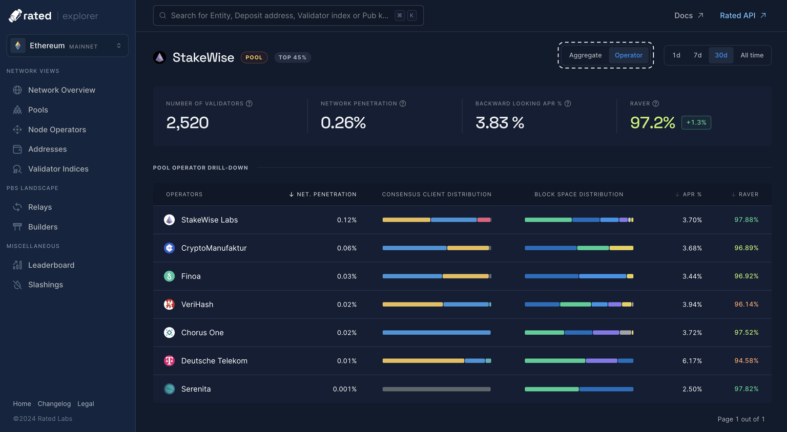Click Deutsche Telekom block space distribution bar

pyautogui.click(x=579, y=360)
